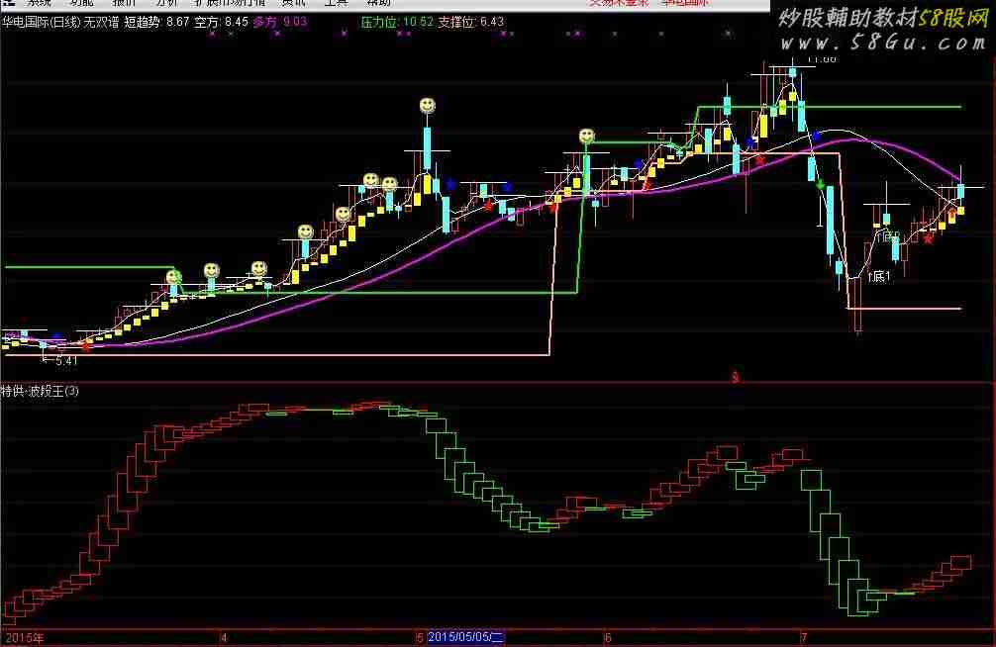Click the leftmost smiley face marker on the chart
Image resolution: width=996 pixels, height=647 pixels.
(x=173, y=277)
